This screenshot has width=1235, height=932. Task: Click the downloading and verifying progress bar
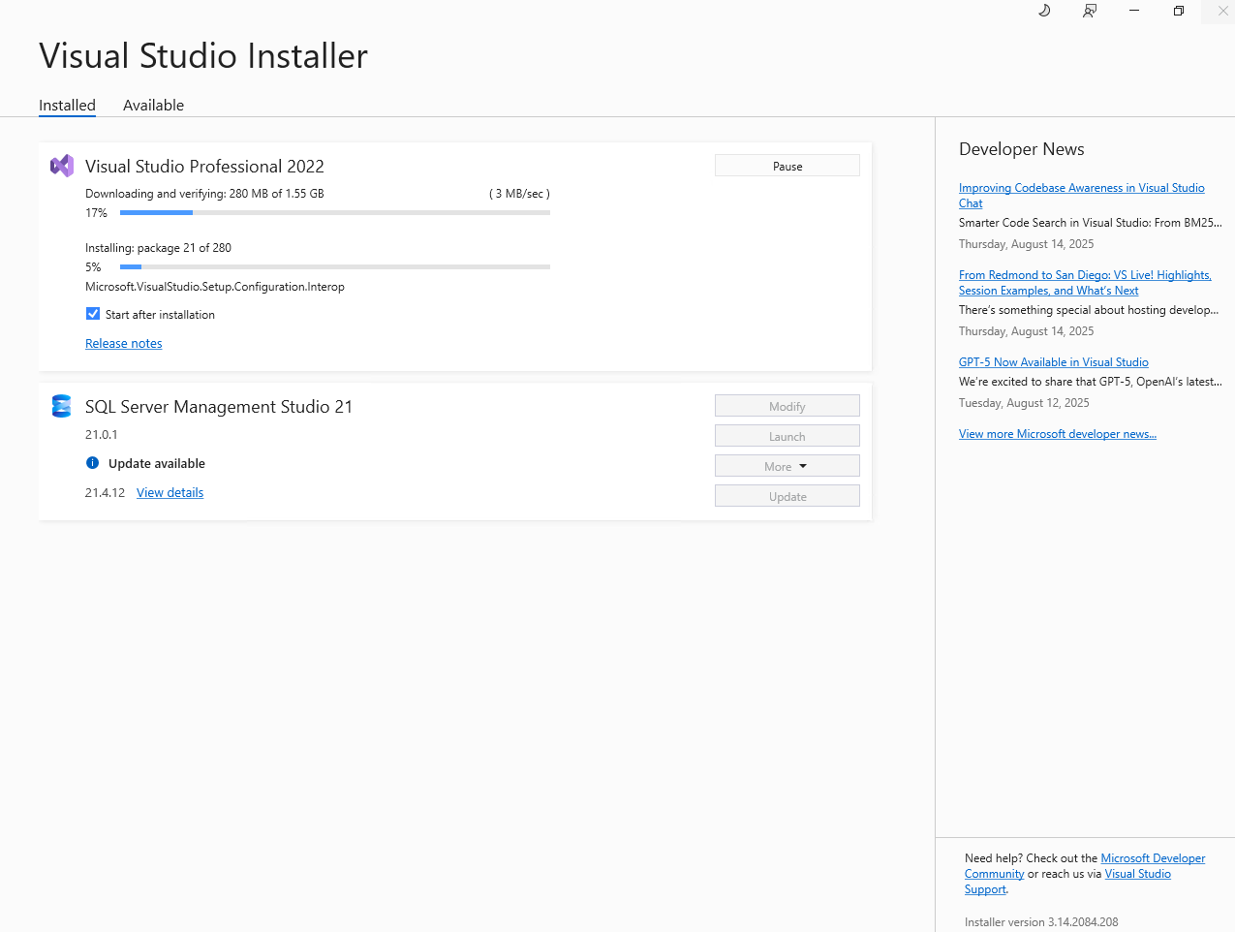pos(335,212)
